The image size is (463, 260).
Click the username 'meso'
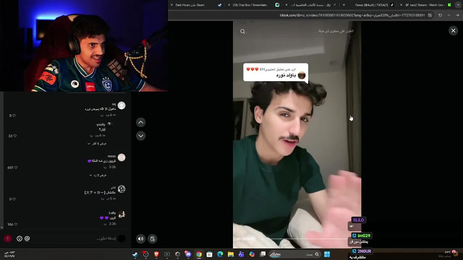(112, 156)
